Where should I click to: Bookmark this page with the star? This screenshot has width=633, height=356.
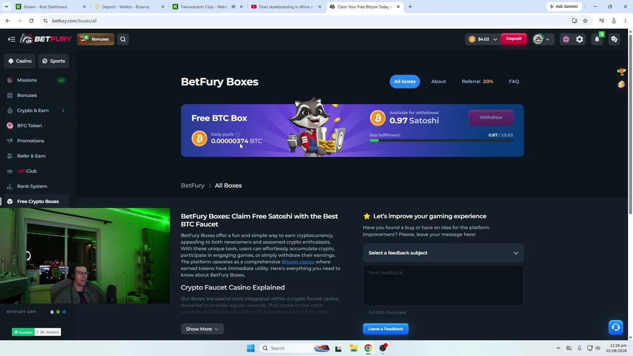[585, 21]
